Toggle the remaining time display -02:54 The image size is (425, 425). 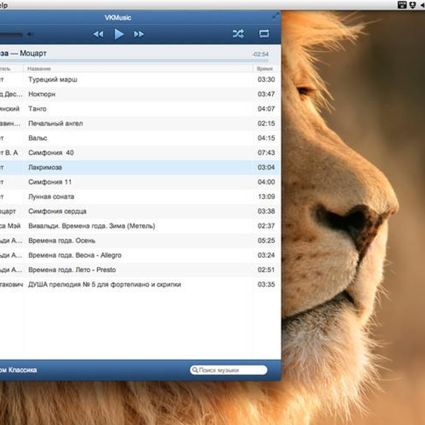point(261,54)
